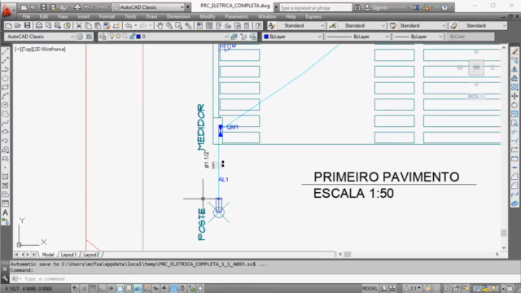Open the AutoCAD Classic workspace dropdown in title bar
Screen dimensions: 521x293
pyautogui.click(x=148, y=7)
